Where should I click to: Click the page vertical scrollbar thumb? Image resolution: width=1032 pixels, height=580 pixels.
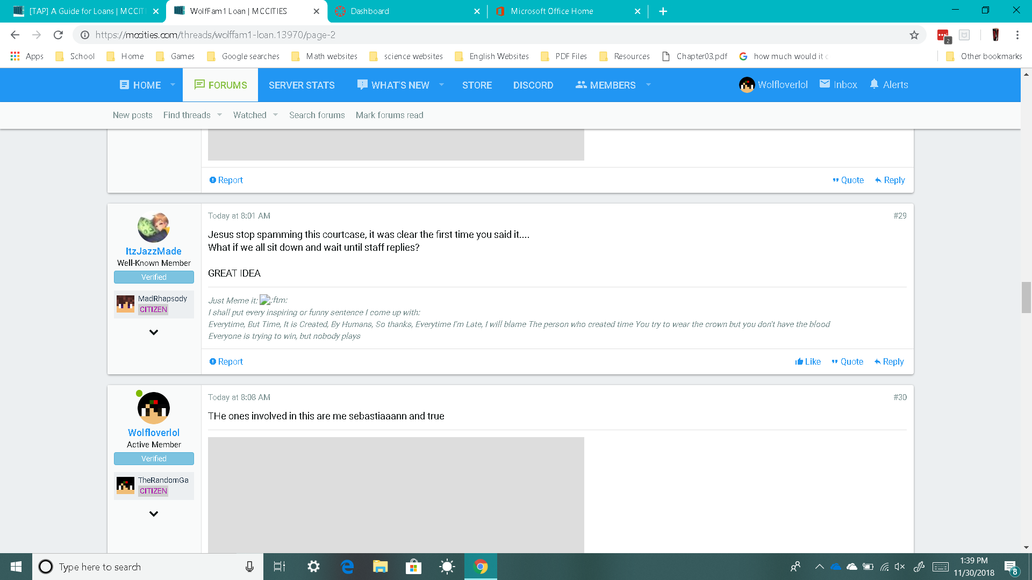pyautogui.click(x=1026, y=297)
